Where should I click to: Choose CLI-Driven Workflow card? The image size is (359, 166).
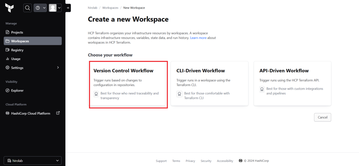[209, 83]
